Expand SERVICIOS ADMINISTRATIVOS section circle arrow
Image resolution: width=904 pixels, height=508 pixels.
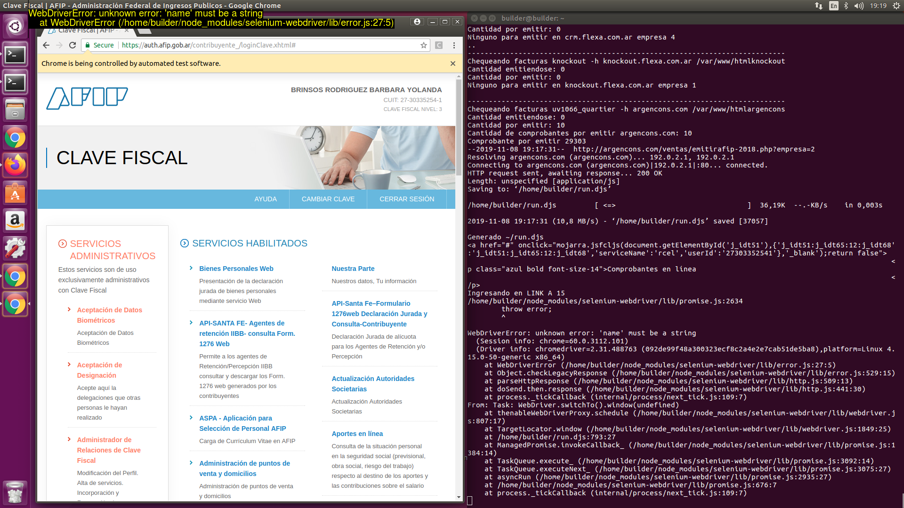coord(63,244)
